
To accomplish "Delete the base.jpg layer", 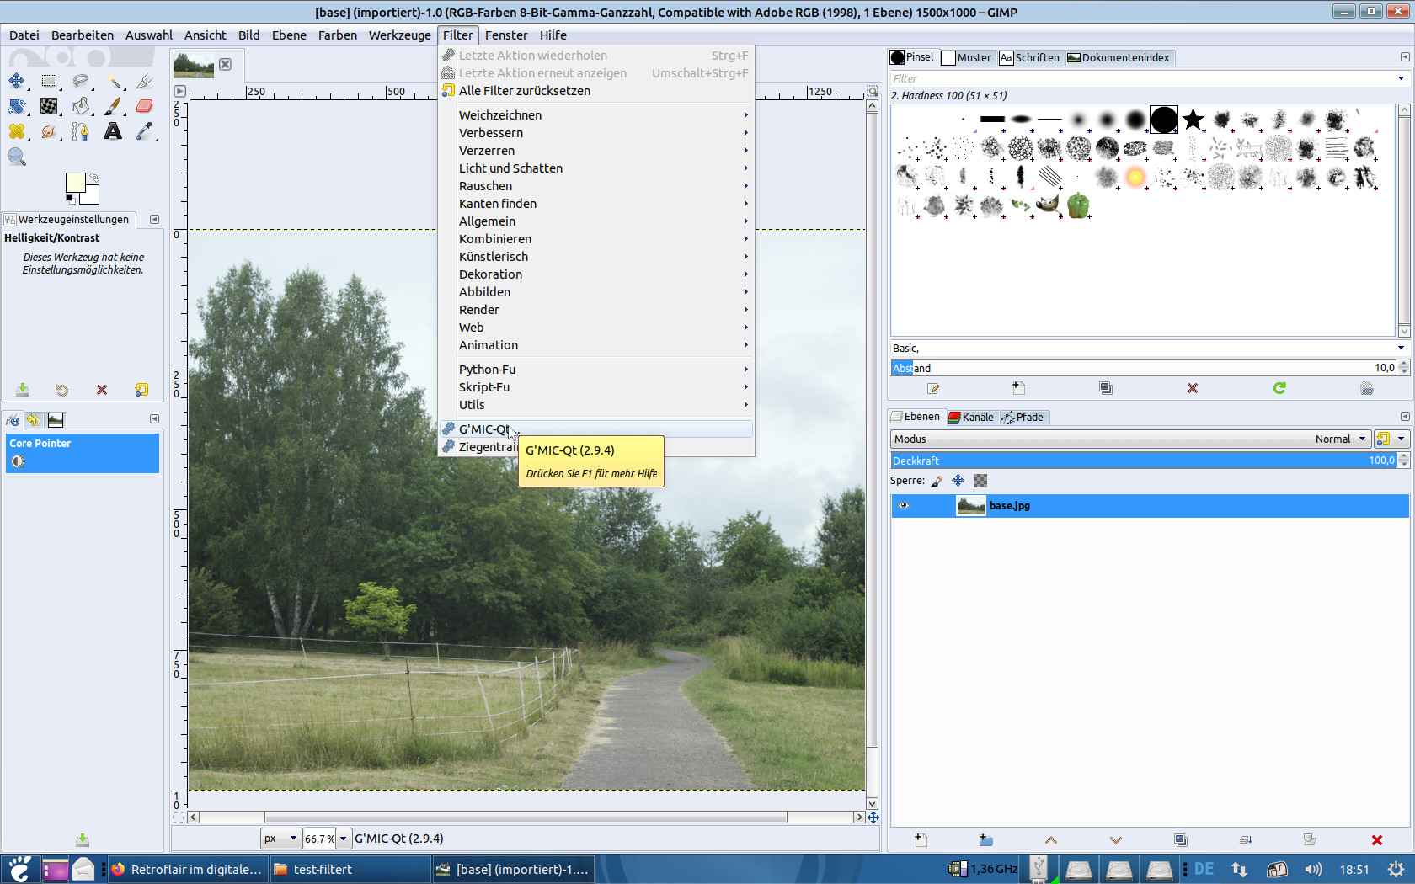I will click(x=1377, y=840).
